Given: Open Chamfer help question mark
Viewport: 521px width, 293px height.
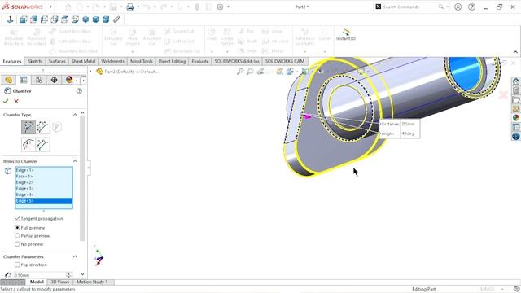Looking at the screenshot, I should pyautogui.click(x=79, y=90).
